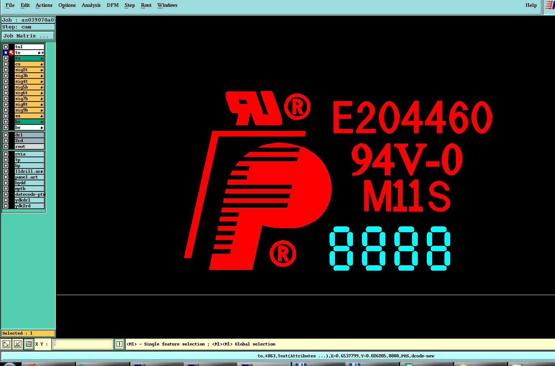Screen dimensions: 555x366
Task: Click the feature info status line at bottom
Action: pyautogui.click(x=277, y=356)
